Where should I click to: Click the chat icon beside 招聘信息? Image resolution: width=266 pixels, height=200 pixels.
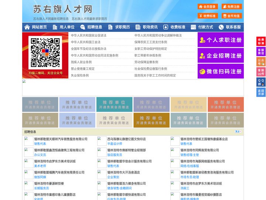[83, 27]
